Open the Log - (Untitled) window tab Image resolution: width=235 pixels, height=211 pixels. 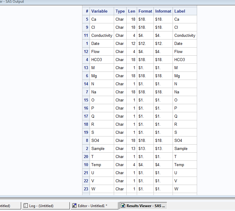46,206
